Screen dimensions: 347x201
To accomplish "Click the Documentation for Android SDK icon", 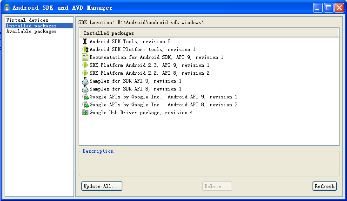I will [x=85, y=57].
